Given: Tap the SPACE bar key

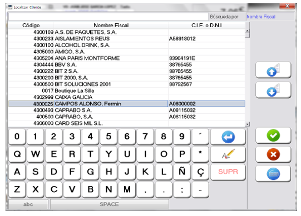Looking at the screenshot, I should coord(110,204).
